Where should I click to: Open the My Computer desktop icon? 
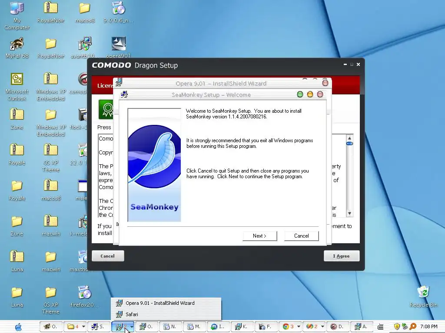pos(17,15)
